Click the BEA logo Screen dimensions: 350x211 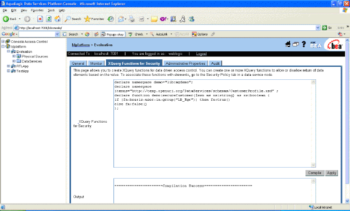334,45
